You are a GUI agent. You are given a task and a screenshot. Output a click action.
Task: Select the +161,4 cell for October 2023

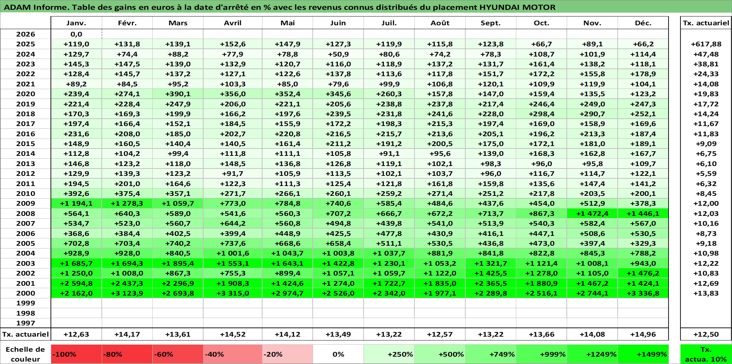pos(541,64)
